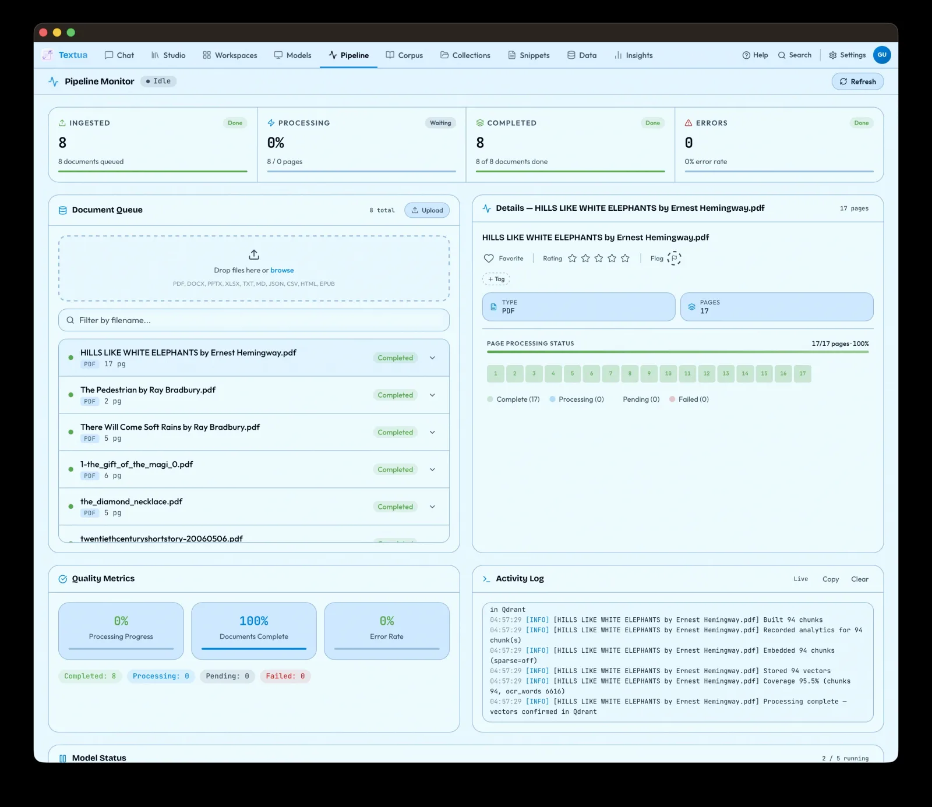Click the browse link
This screenshot has width=932, height=807.
(282, 270)
